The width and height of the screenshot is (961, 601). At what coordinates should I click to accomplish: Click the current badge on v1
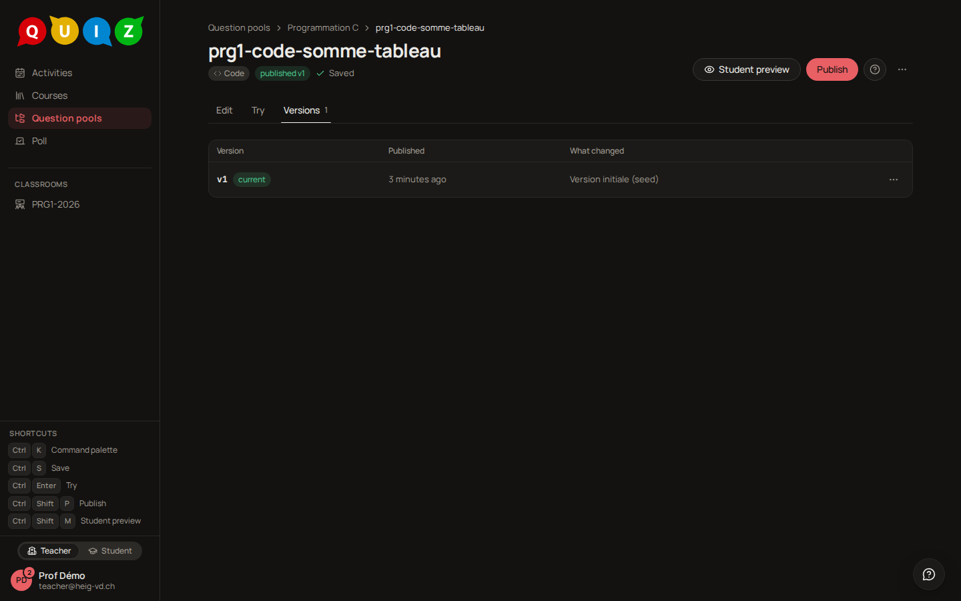pyautogui.click(x=252, y=180)
